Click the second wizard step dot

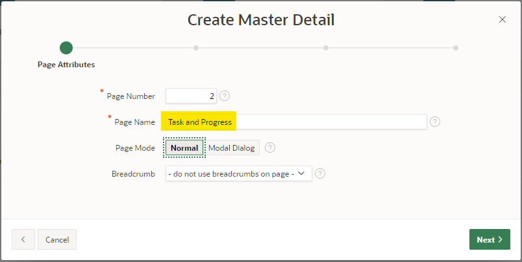(x=196, y=47)
